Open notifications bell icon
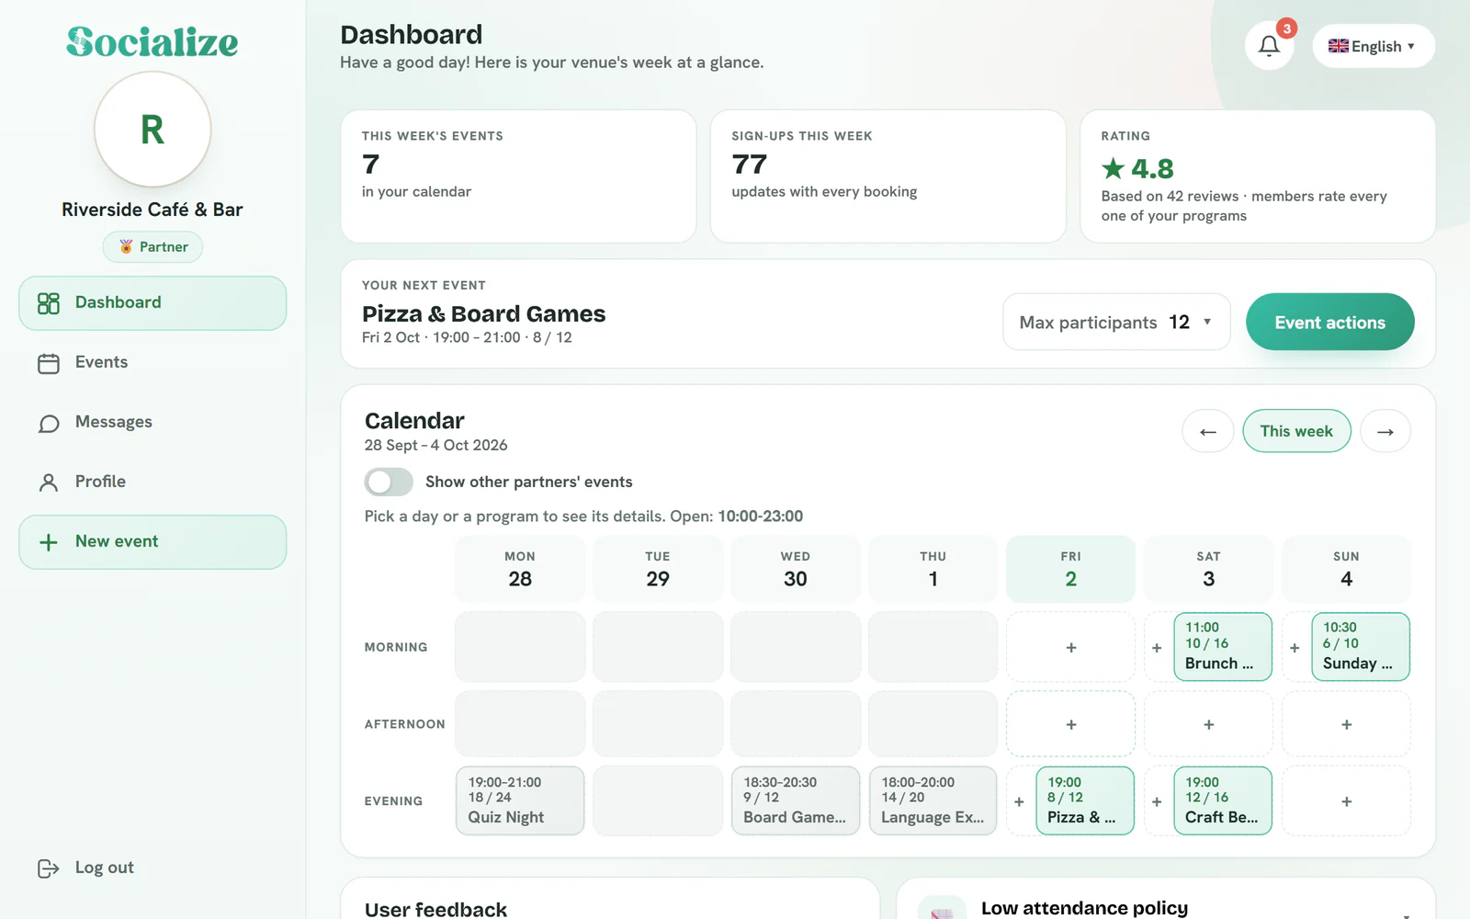The height and width of the screenshot is (919, 1470). (x=1269, y=46)
